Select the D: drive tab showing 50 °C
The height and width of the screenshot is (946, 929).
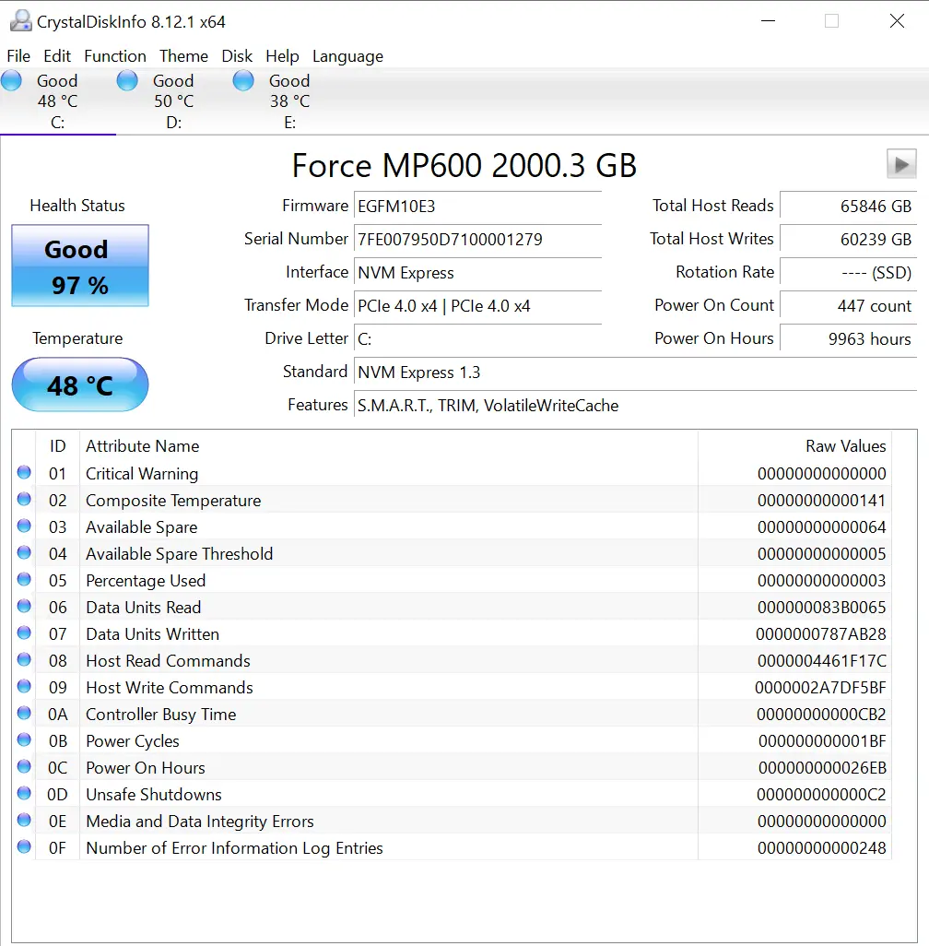pos(174,101)
